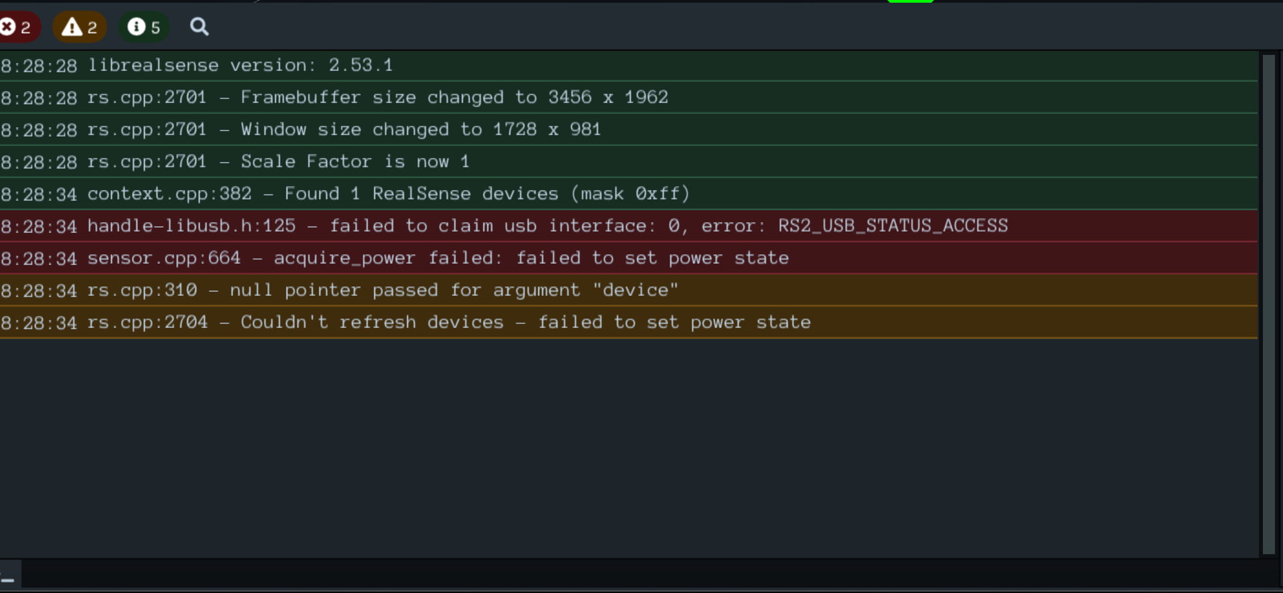The image size is (1283, 593).
Task: Open the log search magnifier icon
Action: 199,27
